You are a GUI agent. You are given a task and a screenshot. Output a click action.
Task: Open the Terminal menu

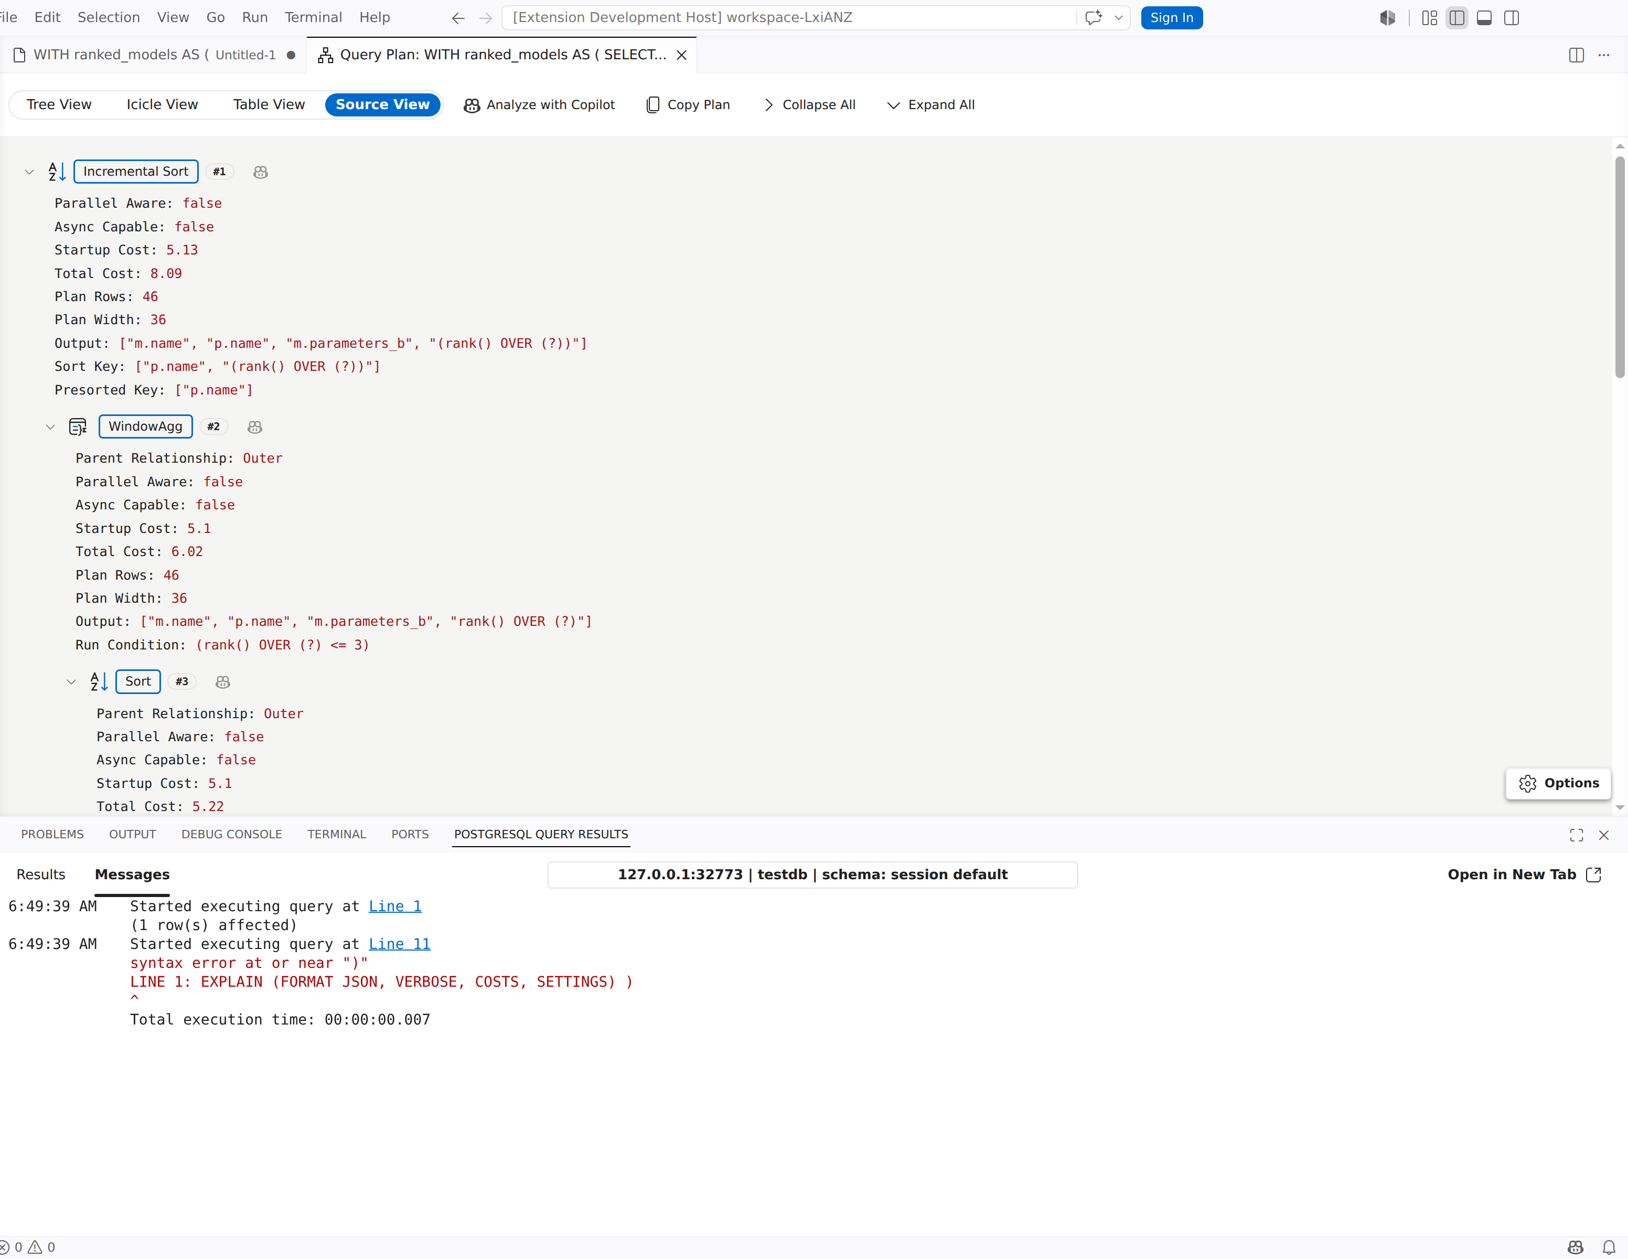pyautogui.click(x=313, y=18)
